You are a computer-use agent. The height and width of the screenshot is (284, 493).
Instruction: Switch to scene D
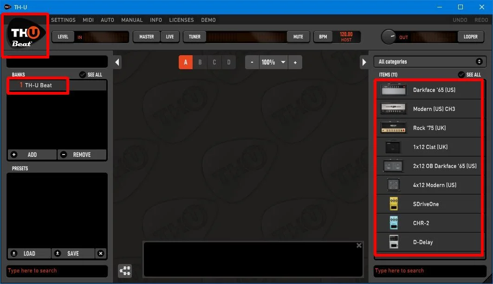tap(228, 62)
